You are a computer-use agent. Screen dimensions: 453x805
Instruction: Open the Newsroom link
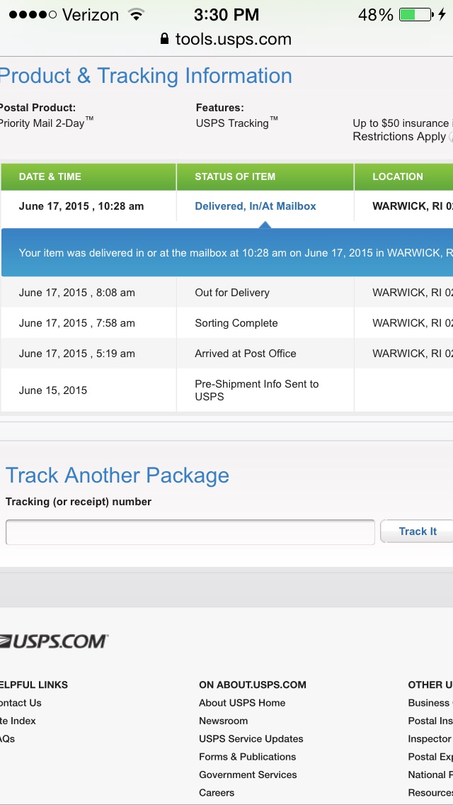(223, 721)
